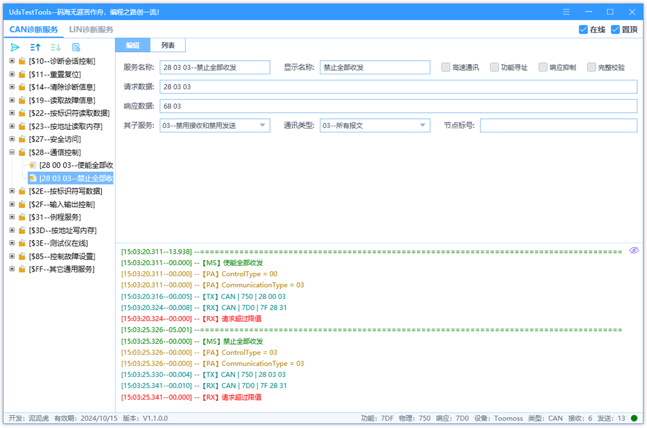Expand the $FF 其它通用服务 node
This screenshot has width=647, height=428.
(12, 269)
